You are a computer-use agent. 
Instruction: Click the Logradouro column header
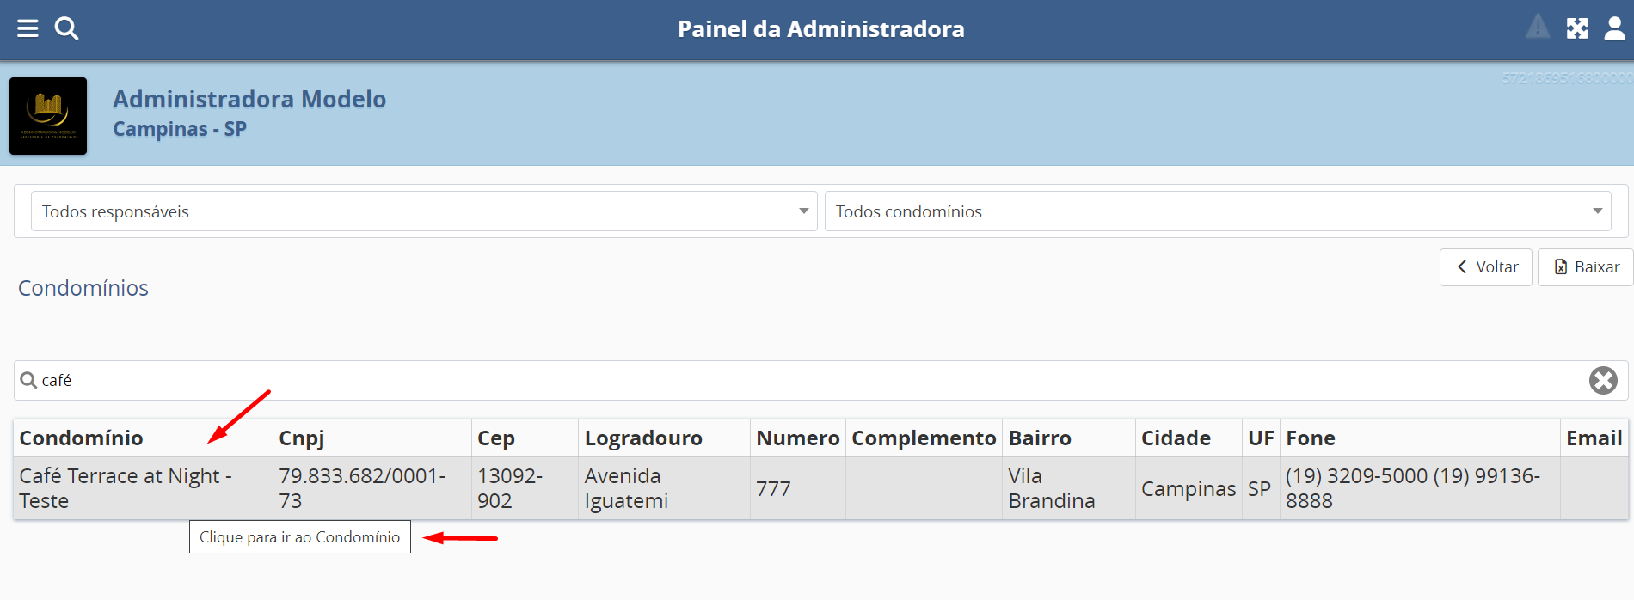click(x=643, y=438)
